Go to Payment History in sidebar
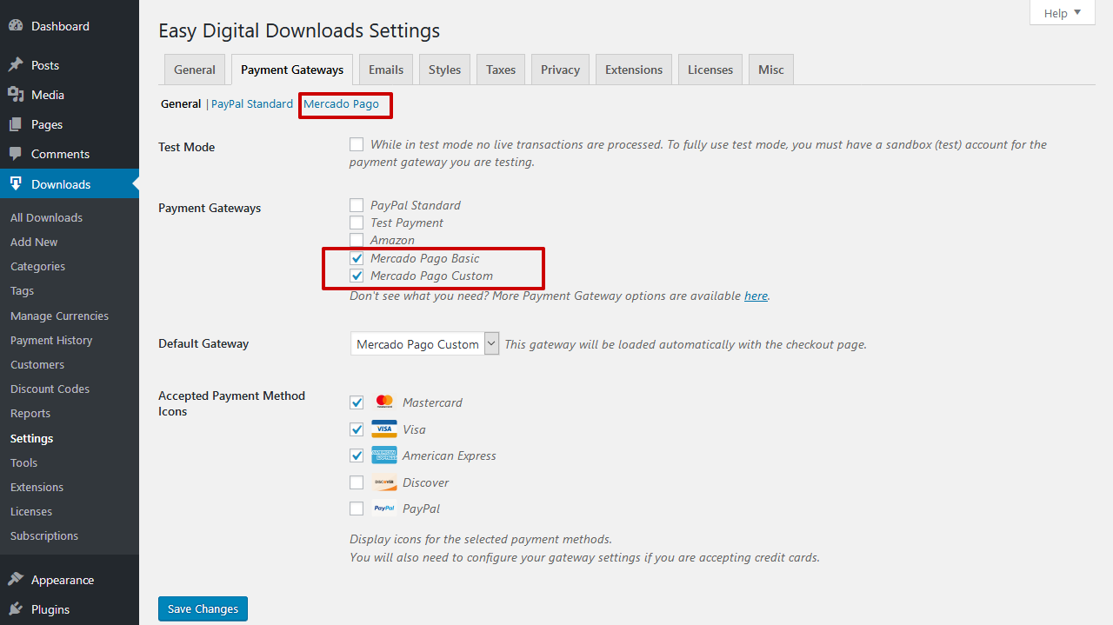The image size is (1113, 625). (x=51, y=340)
